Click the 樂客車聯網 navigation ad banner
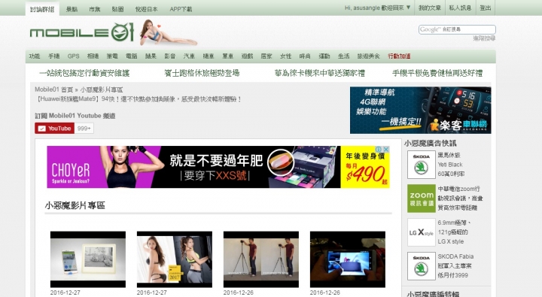 420,111
